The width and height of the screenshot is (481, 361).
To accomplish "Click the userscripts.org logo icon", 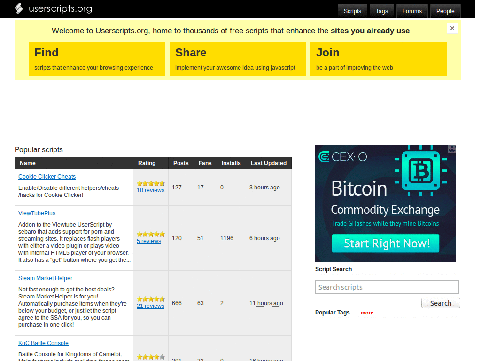I will tap(19, 8).
